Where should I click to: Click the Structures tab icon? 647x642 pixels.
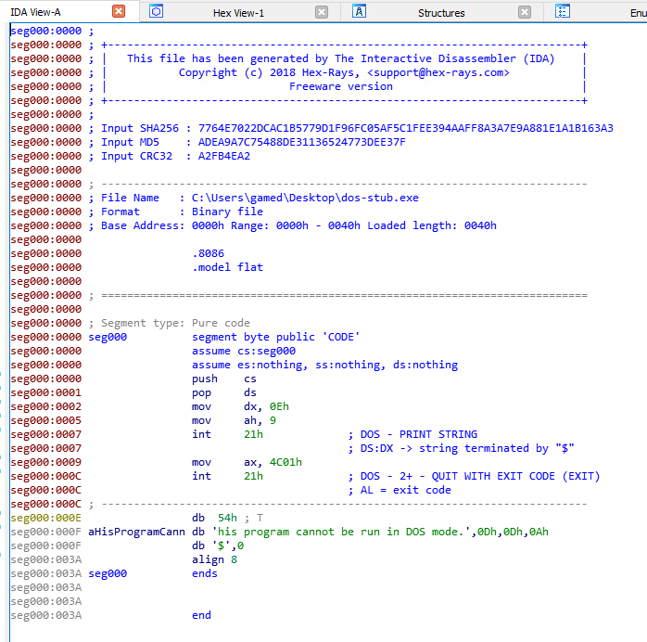(359, 12)
